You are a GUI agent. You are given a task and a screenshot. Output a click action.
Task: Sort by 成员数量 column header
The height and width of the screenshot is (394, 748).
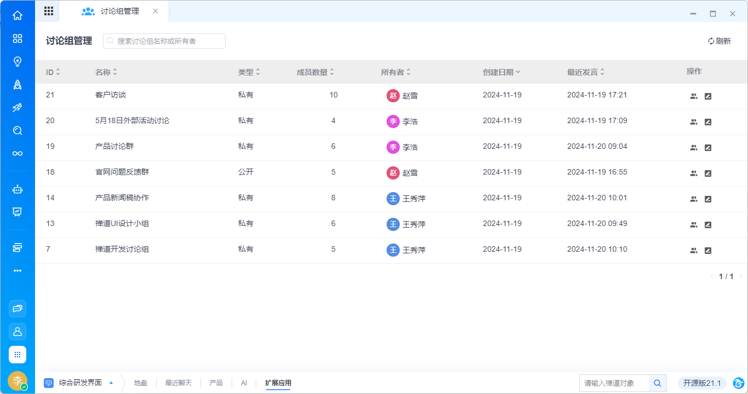coord(315,72)
